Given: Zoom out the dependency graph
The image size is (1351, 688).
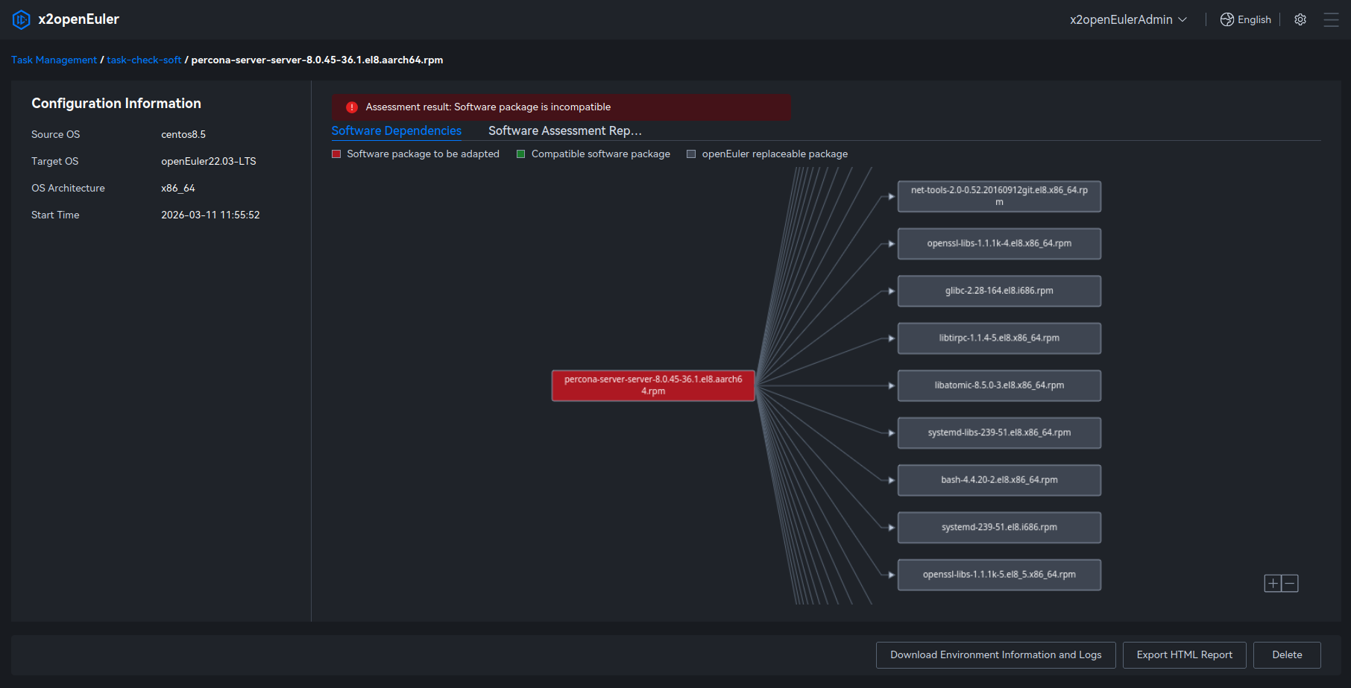Looking at the screenshot, I should [x=1290, y=584].
